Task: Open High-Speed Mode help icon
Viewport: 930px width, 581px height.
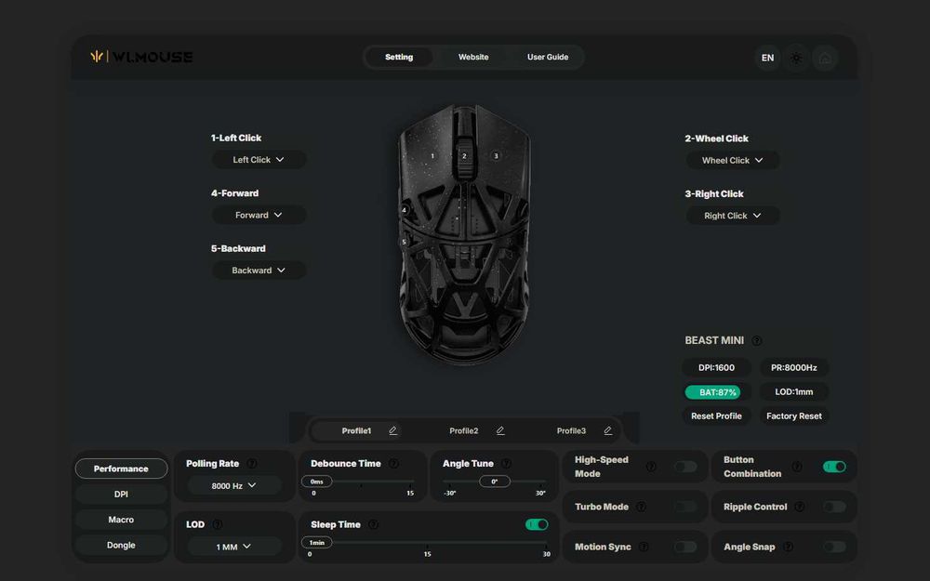Action: pos(651,467)
